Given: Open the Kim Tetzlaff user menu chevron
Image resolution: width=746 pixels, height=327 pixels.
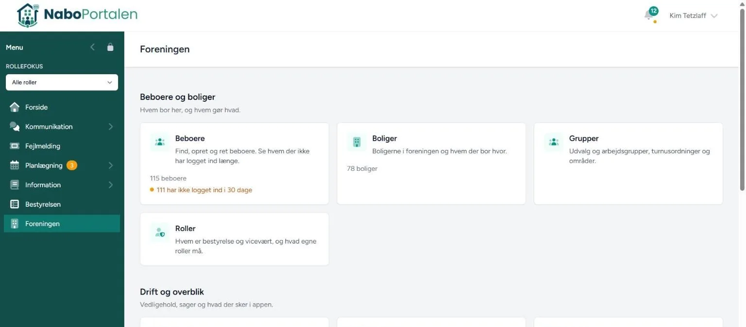Looking at the screenshot, I should 714,16.
